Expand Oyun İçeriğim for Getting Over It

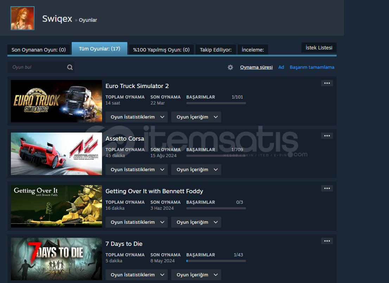tap(196, 222)
